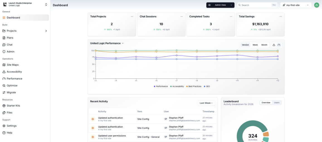This screenshot has width=322, height=142.
Task: Click the Chat bubble icon
Action: 4,45
